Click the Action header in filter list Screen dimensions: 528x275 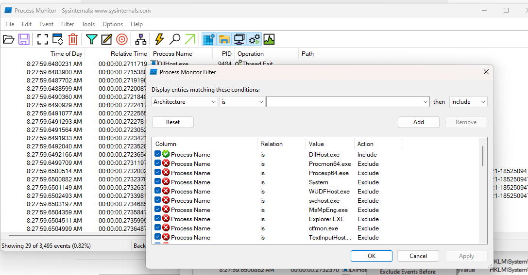pyautogui.click(x=378, y=144)
